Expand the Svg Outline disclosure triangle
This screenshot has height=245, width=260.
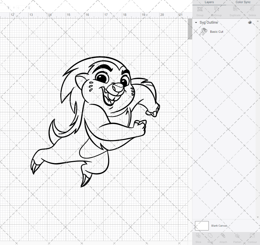196,23
